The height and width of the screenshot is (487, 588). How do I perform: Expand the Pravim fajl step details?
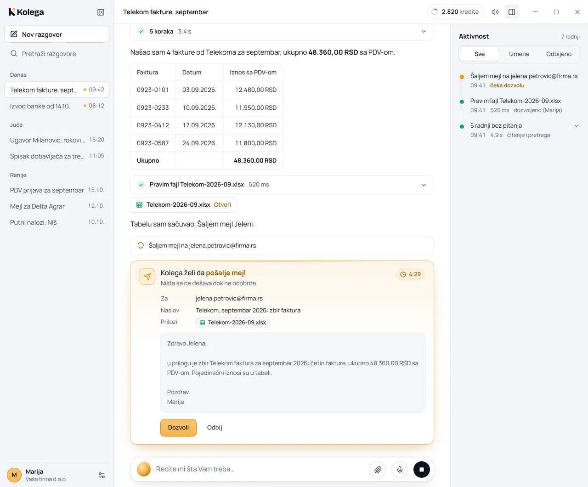point(282,185)
